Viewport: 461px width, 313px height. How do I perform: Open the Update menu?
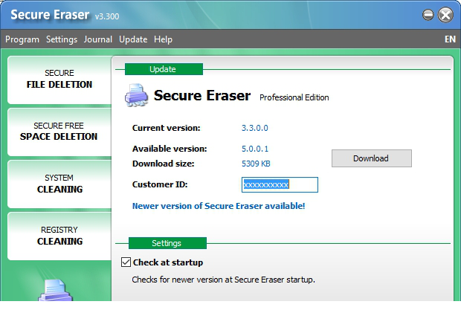point(133,39)
